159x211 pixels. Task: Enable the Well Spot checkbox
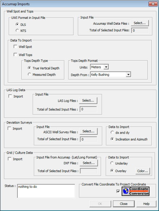point(16,46)
